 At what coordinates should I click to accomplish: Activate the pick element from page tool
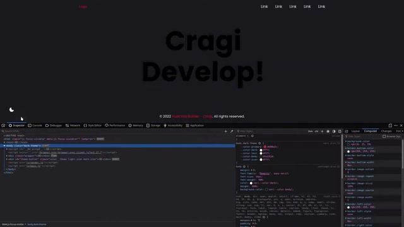point(3,125)
